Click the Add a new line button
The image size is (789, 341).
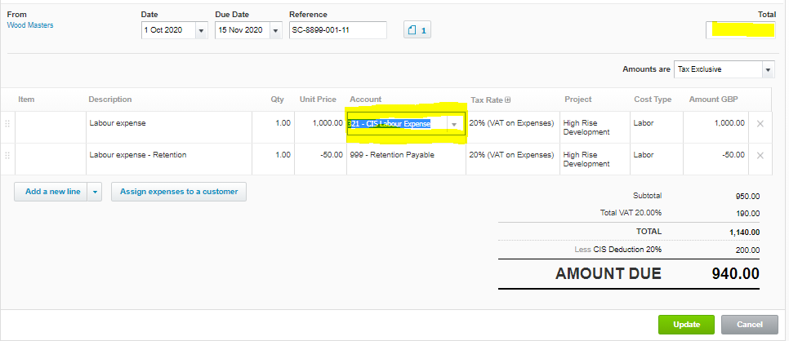pos(51,192)
